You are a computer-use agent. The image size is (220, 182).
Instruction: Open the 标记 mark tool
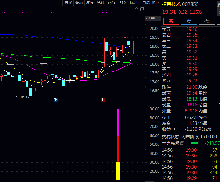pyautogui.click(x=133, y=3)
